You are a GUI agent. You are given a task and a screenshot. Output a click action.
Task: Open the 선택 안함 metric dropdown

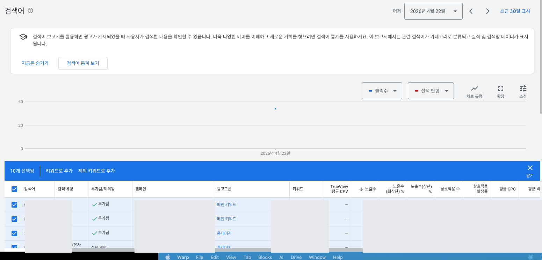tap(431, 91)
